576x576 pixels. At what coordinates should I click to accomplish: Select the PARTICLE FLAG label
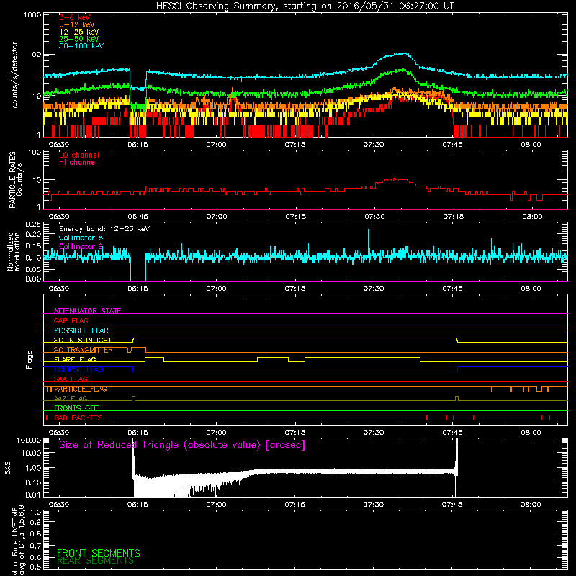pyautogui.click(x=81, y=389)
